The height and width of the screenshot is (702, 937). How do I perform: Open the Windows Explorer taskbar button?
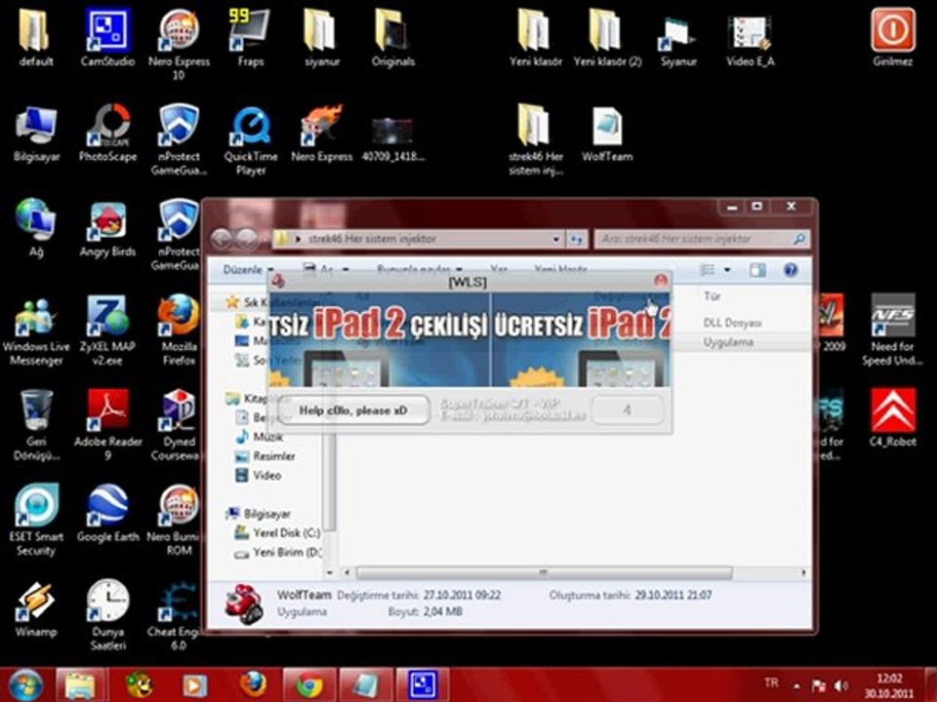tap(81, 684)
